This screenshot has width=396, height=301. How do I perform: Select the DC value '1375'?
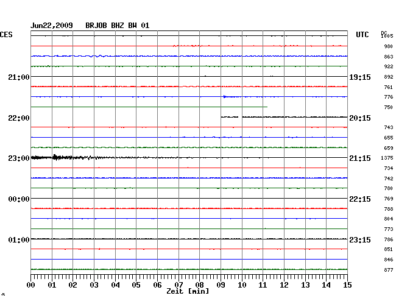[387, 158]
